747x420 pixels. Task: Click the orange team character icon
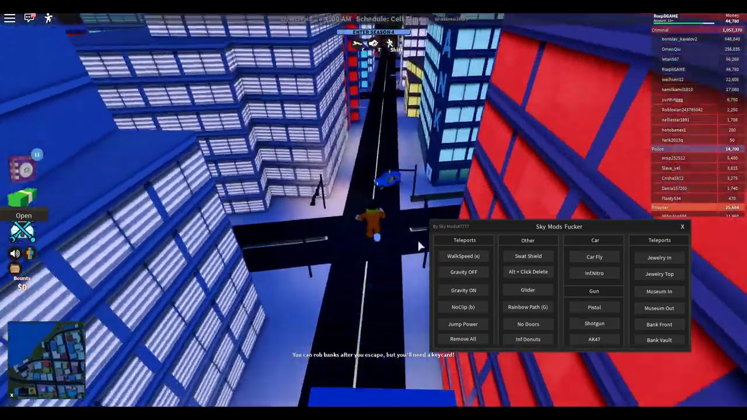pos(29,253)
